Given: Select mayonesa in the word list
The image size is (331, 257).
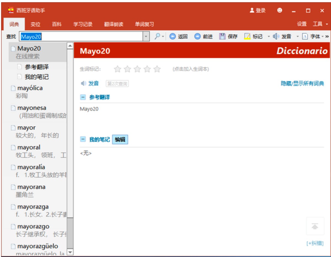Looking at the screenshot, I should [x=32, y=108].
